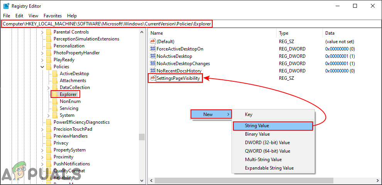Collapse the Policies tree node
Screen dimensions: 382x185
pyautogui.click(x=42, y=67)
